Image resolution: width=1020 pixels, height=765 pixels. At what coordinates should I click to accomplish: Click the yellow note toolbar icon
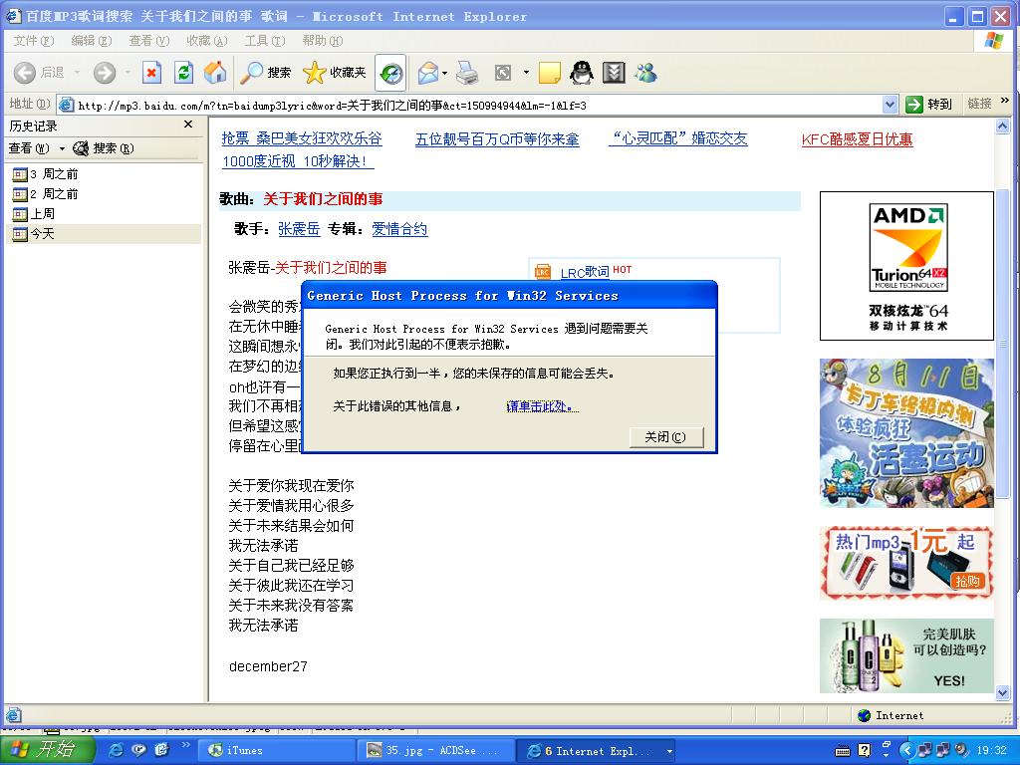point(549,72)
